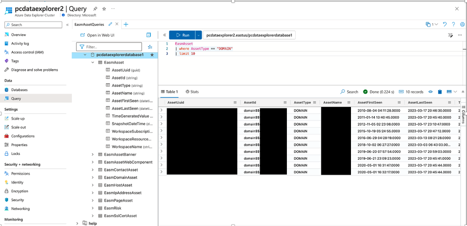Expand the EasmAssetBanner table
The height and width of the screenshot is (226, 467).
tap(93, 155)
